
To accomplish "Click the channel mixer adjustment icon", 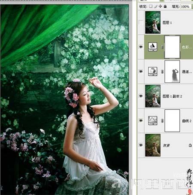I will click(x=153, y=71).
